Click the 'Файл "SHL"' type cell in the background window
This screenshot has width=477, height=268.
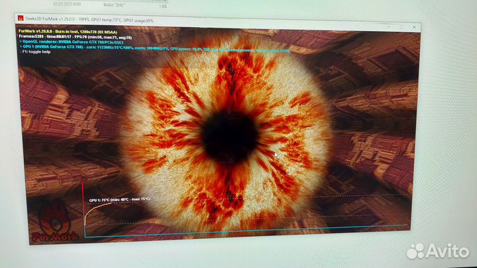[114, 5]
